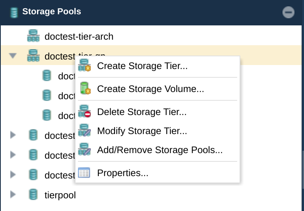The image size is (304, 211).
Task: Click the Create Storage Tier icon
Action: [84, 65]
